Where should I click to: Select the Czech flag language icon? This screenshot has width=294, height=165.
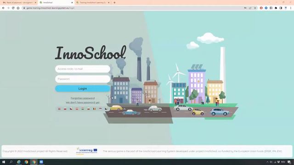[71, 109]
